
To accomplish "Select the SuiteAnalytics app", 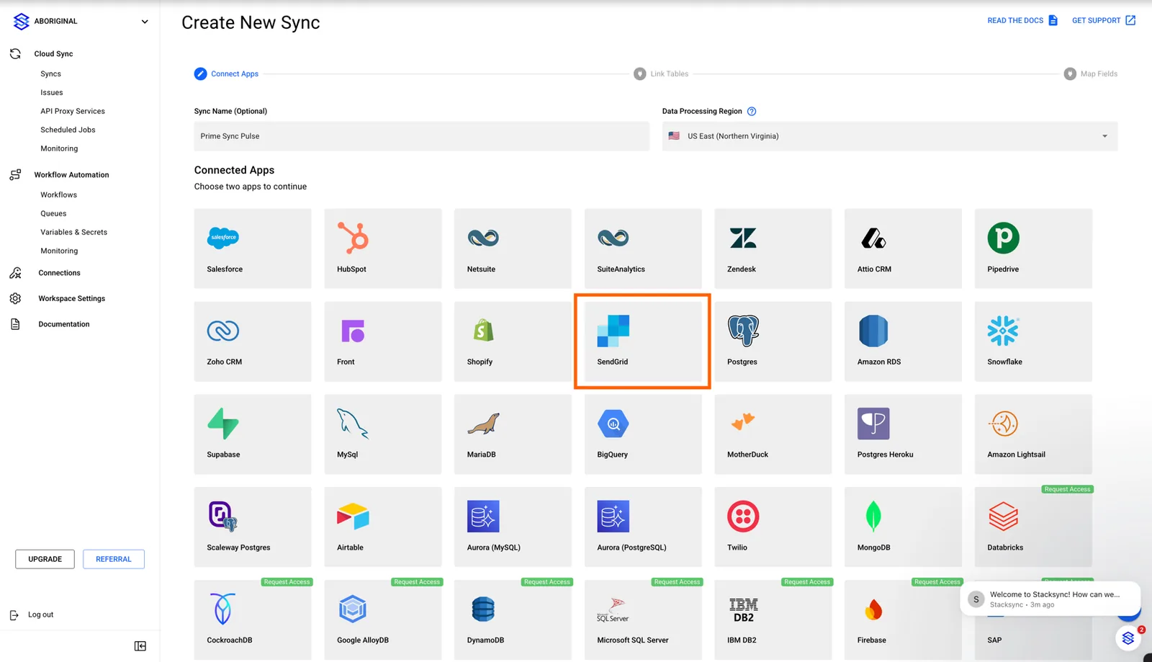I will pos(643,249).
